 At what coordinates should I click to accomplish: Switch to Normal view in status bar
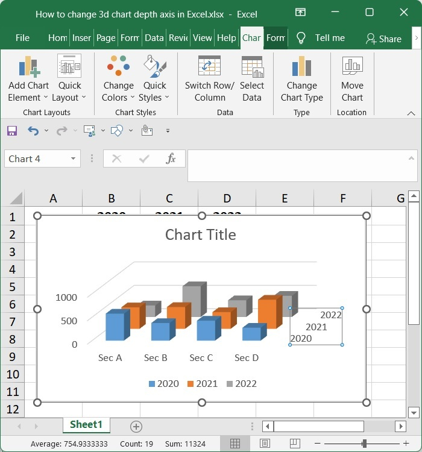(x=235, y=444)
